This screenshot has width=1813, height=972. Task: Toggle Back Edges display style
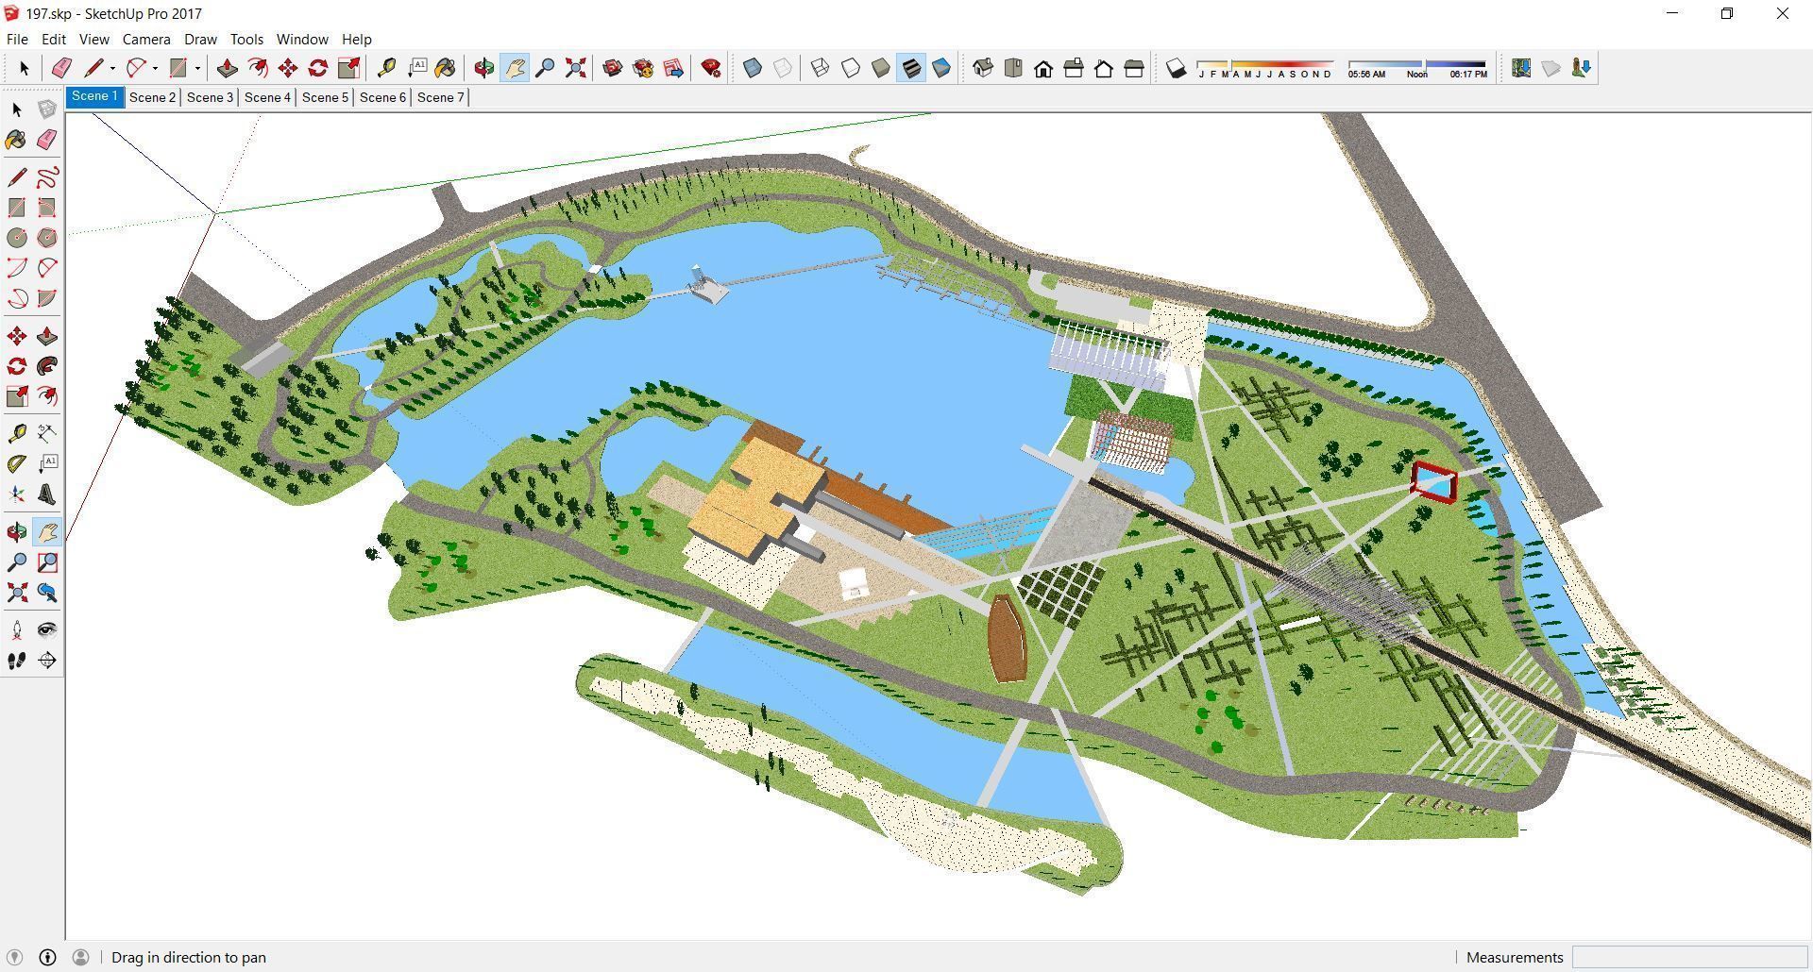click(x=783, y=68)
